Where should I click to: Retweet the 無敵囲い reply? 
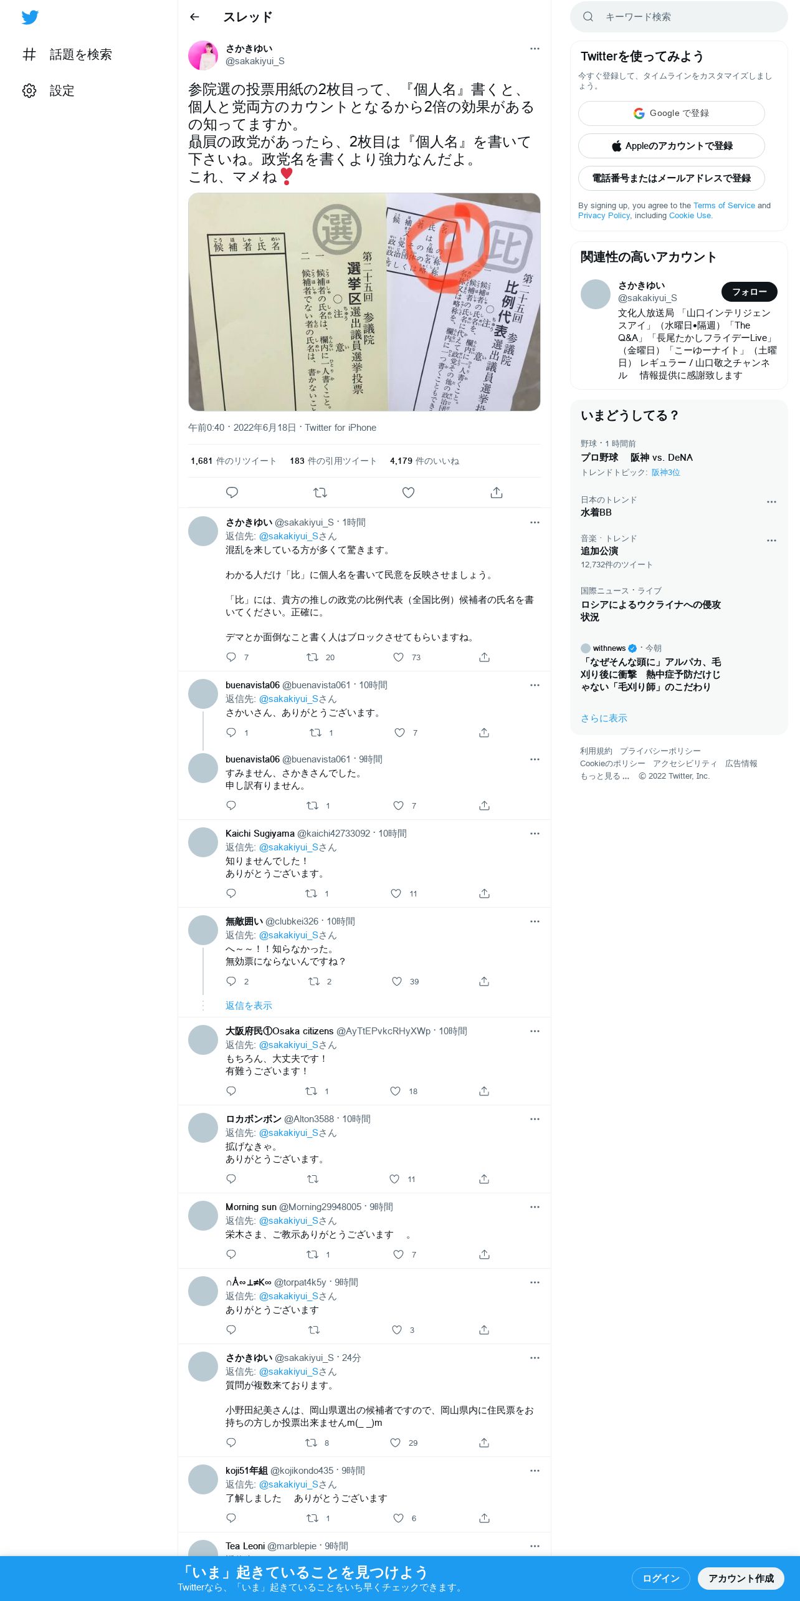click(314, 981)
